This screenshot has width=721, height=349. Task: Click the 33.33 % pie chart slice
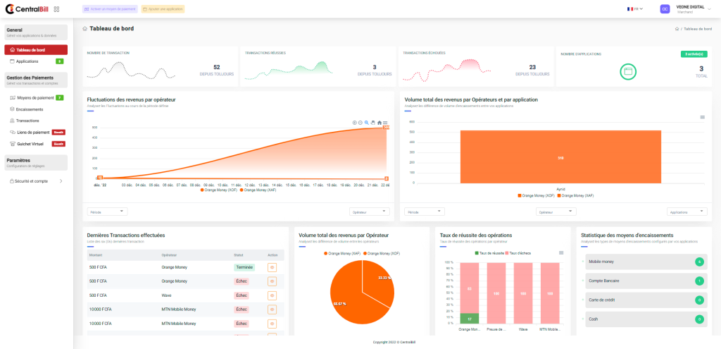coord(380,282)
